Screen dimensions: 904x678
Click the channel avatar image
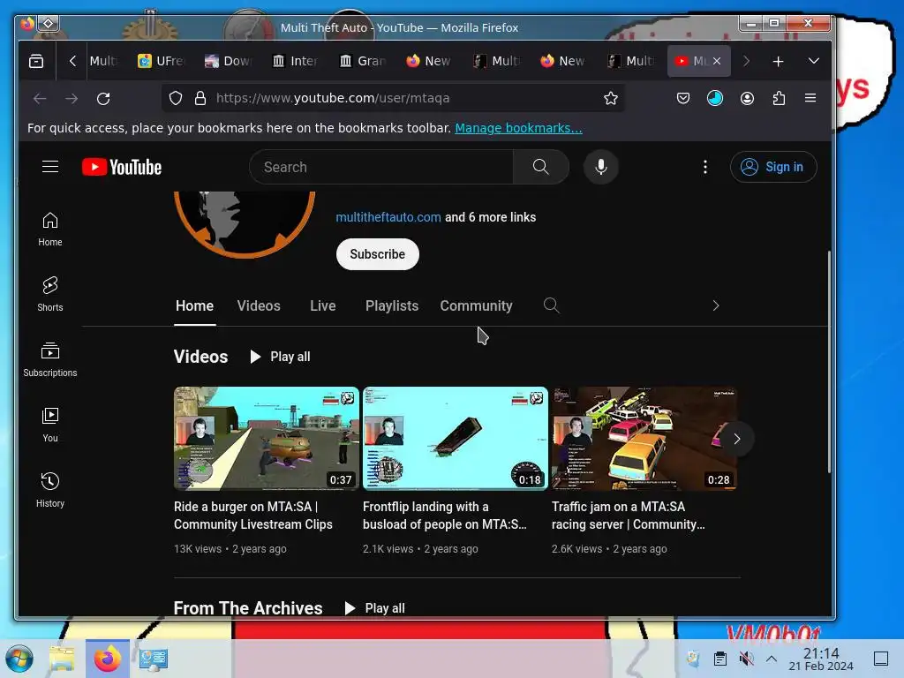point(245,224)
